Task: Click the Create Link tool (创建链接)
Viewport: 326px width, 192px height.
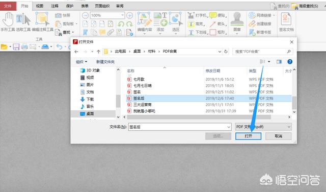Action: pyautogui.click(x=260, y=24)
